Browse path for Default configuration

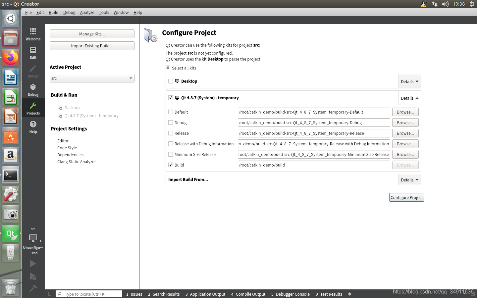pos(405,112)
